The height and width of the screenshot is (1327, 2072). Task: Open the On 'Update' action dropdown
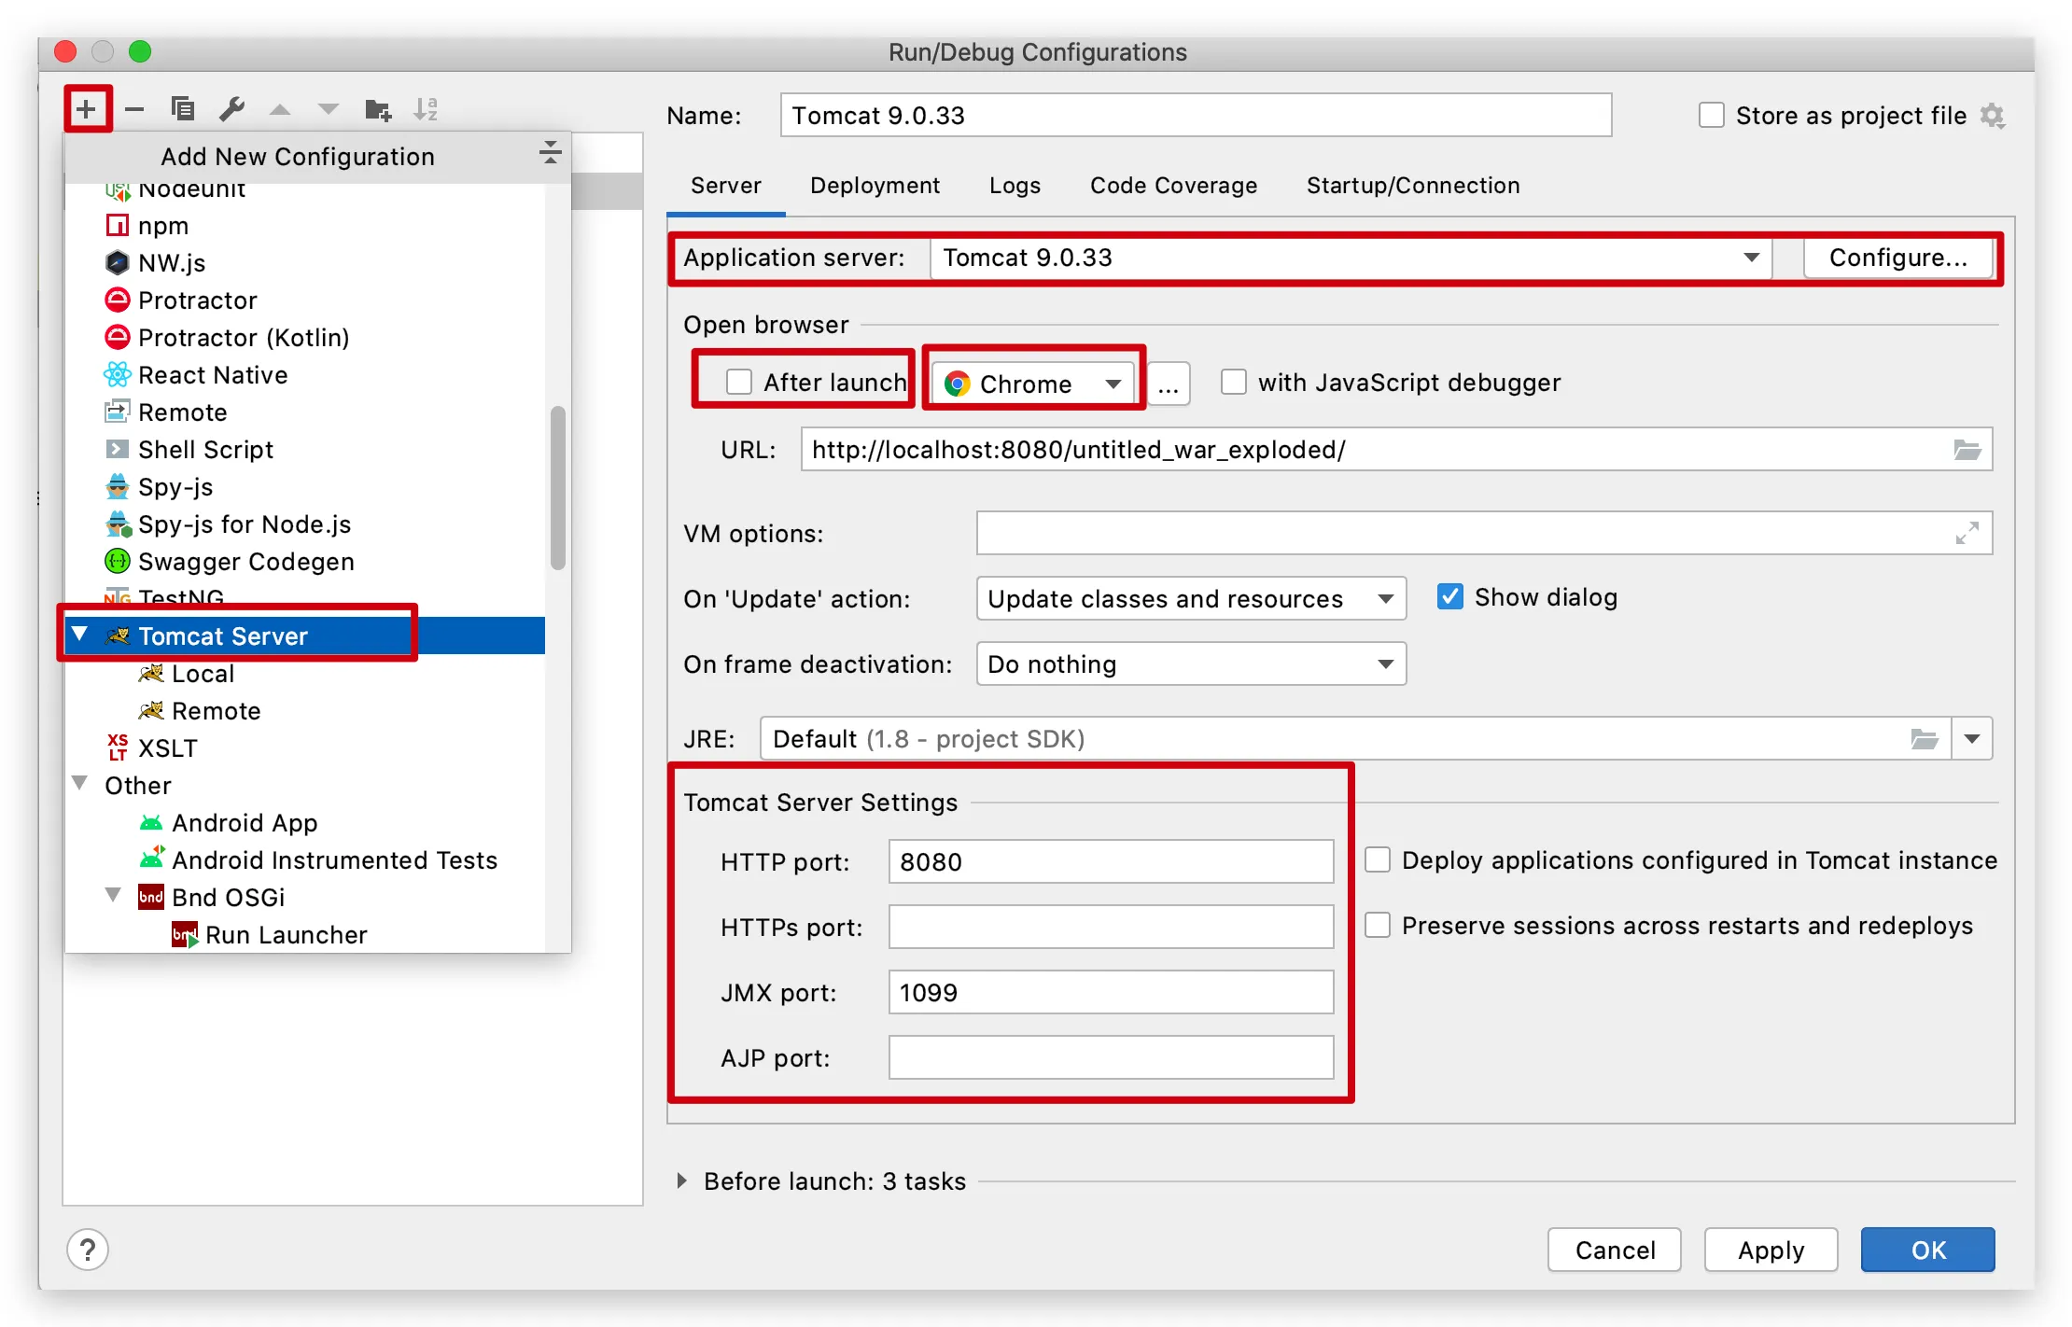click(1191, 598)
